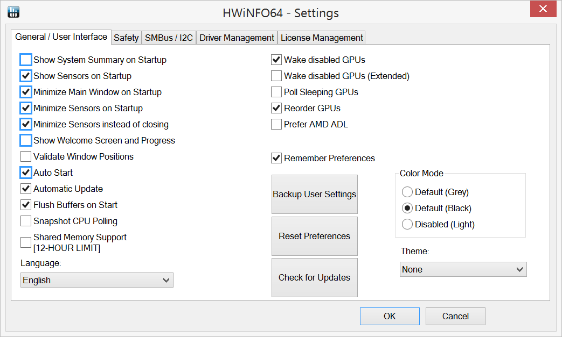Click Check for Updates button

(x=314, y=278)
